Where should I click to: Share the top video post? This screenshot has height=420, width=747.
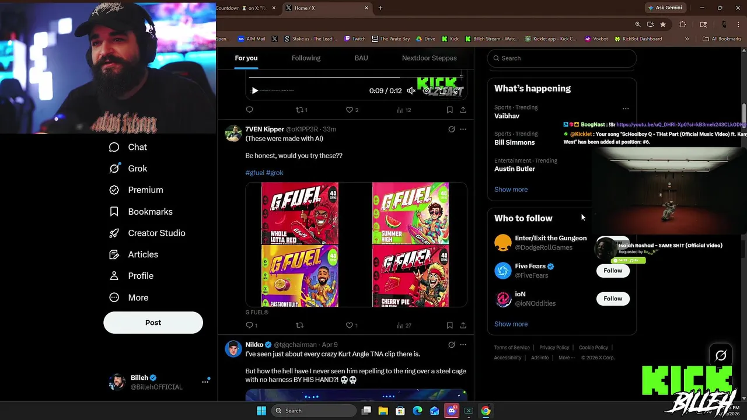(x=463, y=110)
